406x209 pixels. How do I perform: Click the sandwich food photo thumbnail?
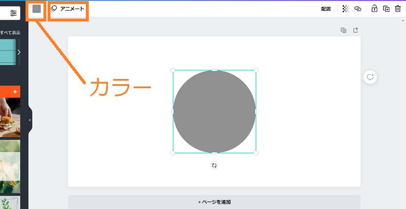coord(10,117)
